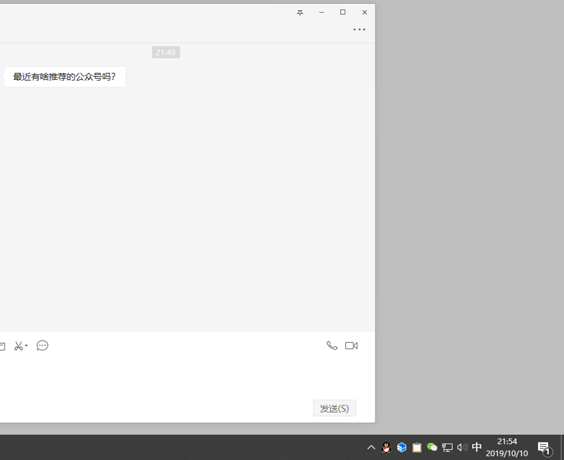Switch the 中 input method indicator

(x=476, y=447)
